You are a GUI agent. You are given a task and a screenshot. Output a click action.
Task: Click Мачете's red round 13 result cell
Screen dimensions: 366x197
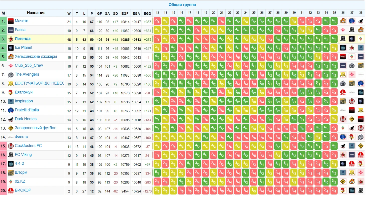tap(157, 21)
